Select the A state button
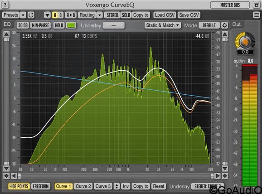The height and width of the screenshot is (194, 262). click(x=55, y=15)
